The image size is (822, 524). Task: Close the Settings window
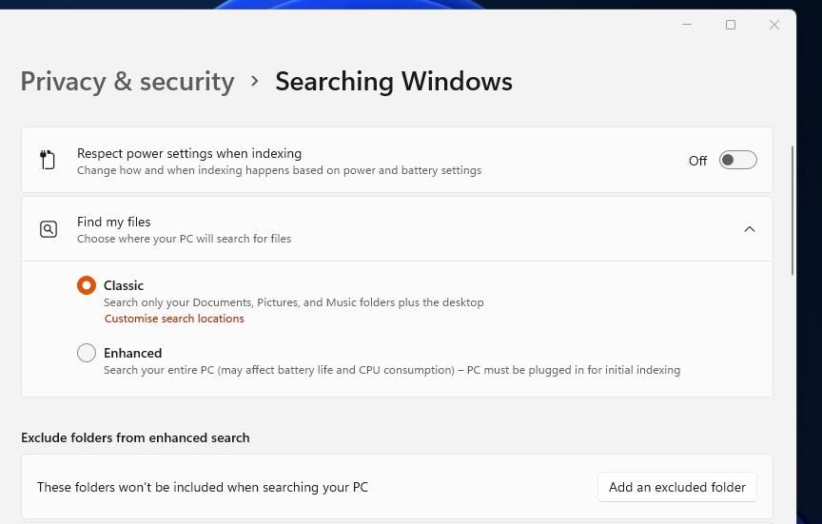[774, 25]
